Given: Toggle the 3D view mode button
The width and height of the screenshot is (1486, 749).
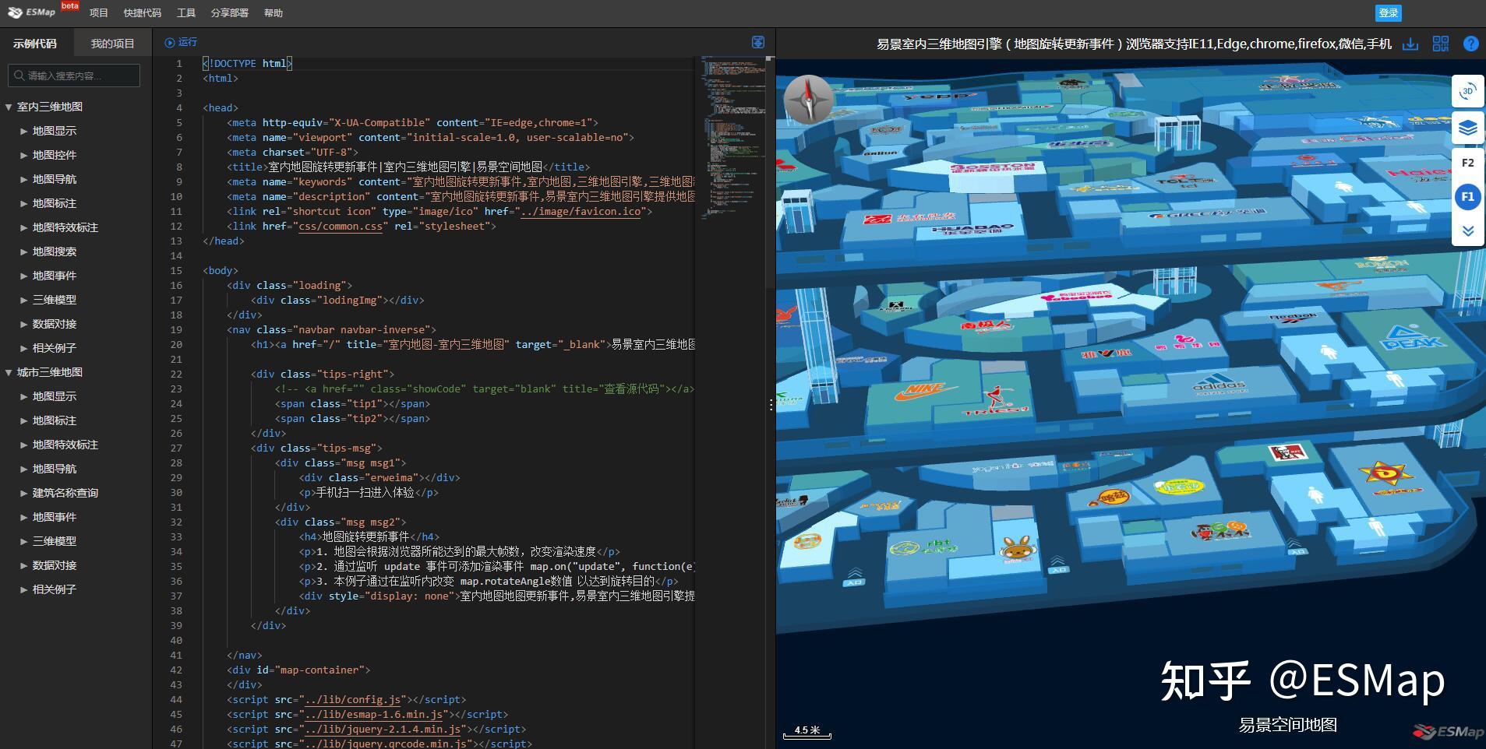Looking at the screenshot, I should click(x=1467, y=91).
